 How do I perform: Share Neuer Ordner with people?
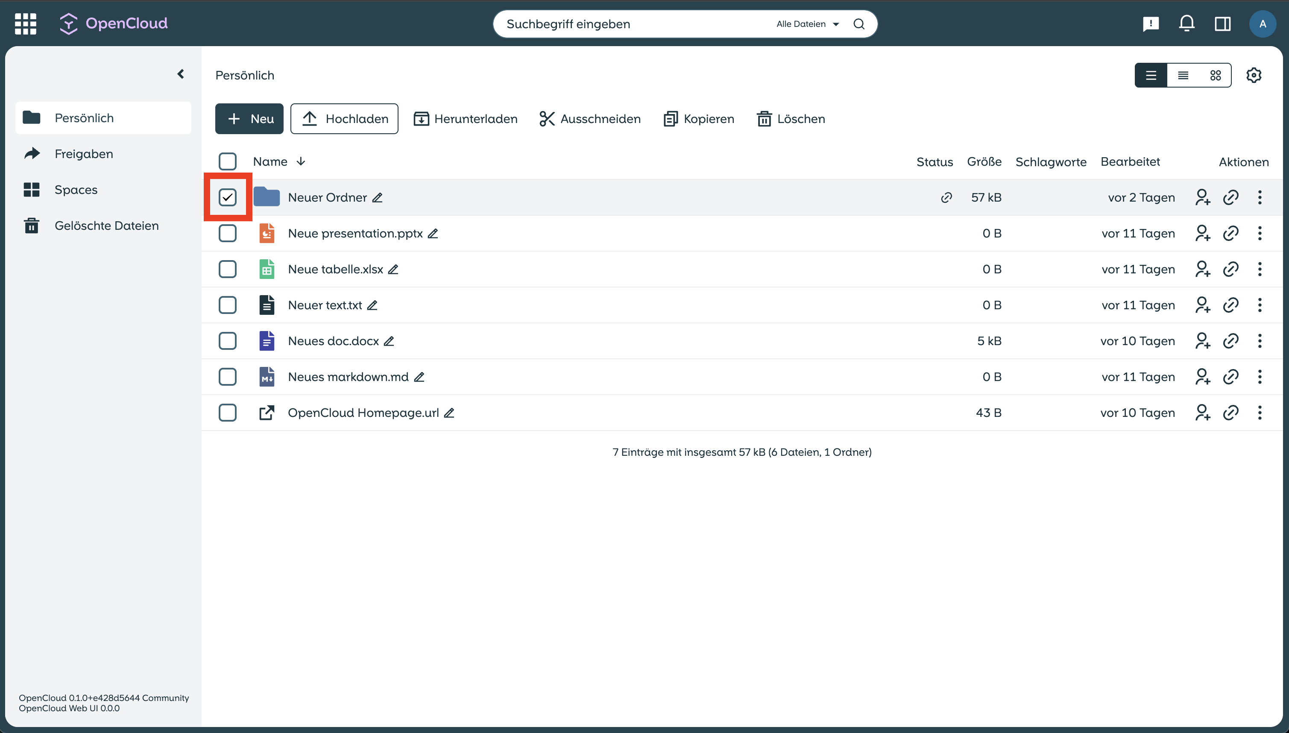1202,197
